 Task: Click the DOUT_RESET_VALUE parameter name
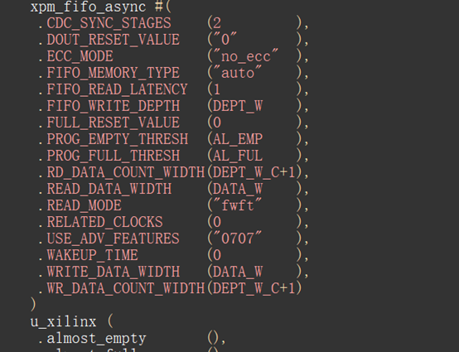[x=113, y=40]
